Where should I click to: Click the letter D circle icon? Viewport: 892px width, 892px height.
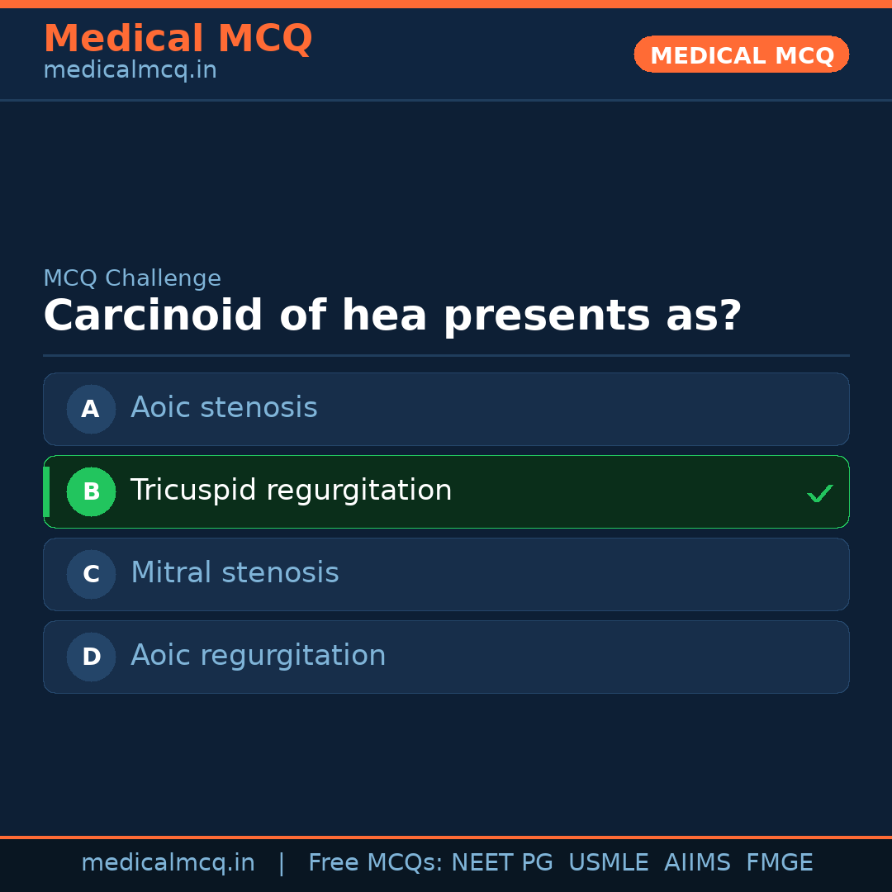[x=91, y=657]
